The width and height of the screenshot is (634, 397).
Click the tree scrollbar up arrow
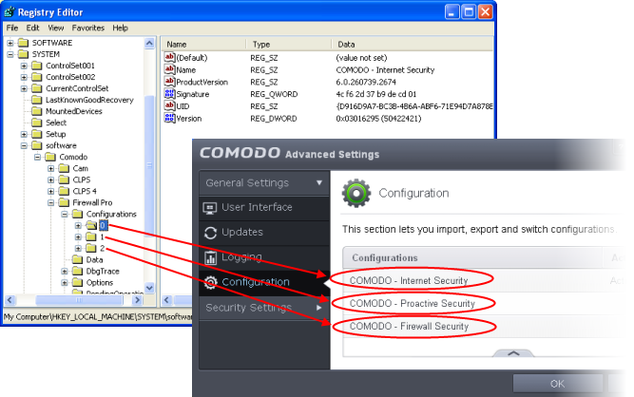pyautogui.click(x=149, y=43)
